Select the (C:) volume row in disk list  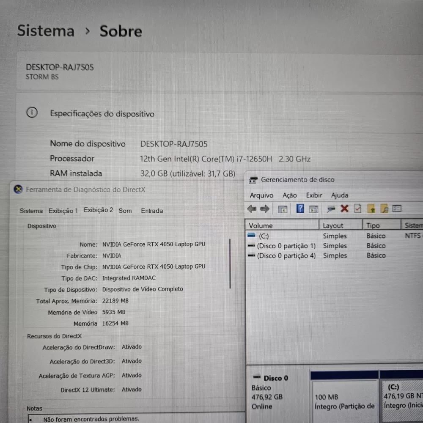[x=335, y=236]
